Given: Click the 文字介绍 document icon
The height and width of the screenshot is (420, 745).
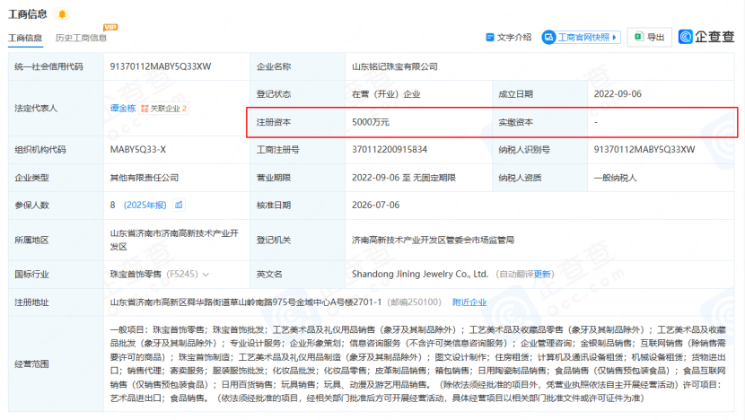Looking at the screenshot, I should click(x=490, y=37).
